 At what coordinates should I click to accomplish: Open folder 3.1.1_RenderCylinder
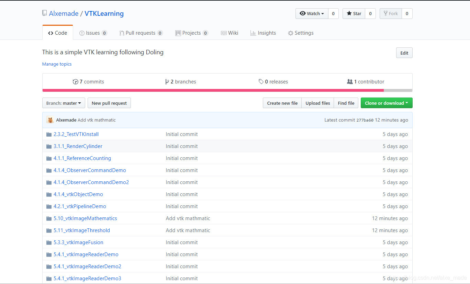(78, 146)
